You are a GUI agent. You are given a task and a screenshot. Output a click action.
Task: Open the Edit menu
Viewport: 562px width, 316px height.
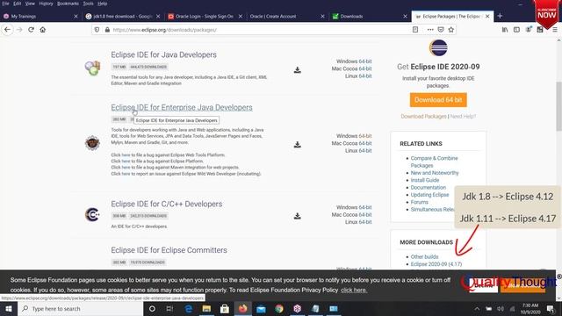coord(18,4)
